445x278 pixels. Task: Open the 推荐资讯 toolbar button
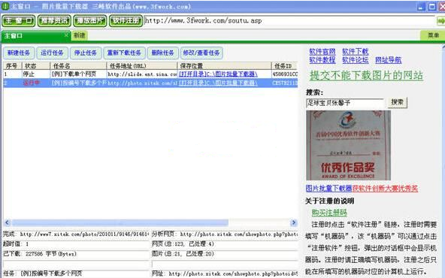point(54,21)
